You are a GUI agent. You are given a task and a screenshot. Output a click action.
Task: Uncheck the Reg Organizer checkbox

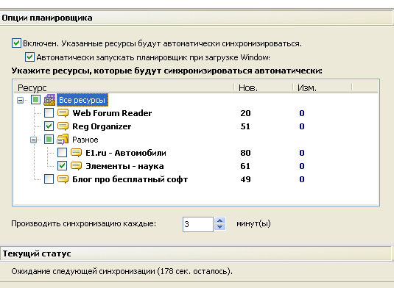49,126
